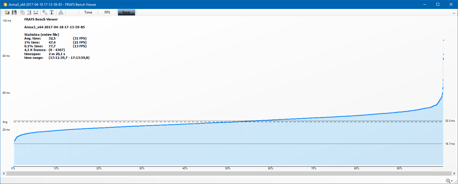Copy chart using the copy icon
This screenshot has height=184, width=458.
(x=22, y=12)
